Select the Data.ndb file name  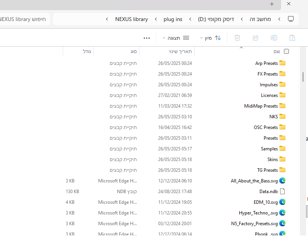(x=269, y=191)
